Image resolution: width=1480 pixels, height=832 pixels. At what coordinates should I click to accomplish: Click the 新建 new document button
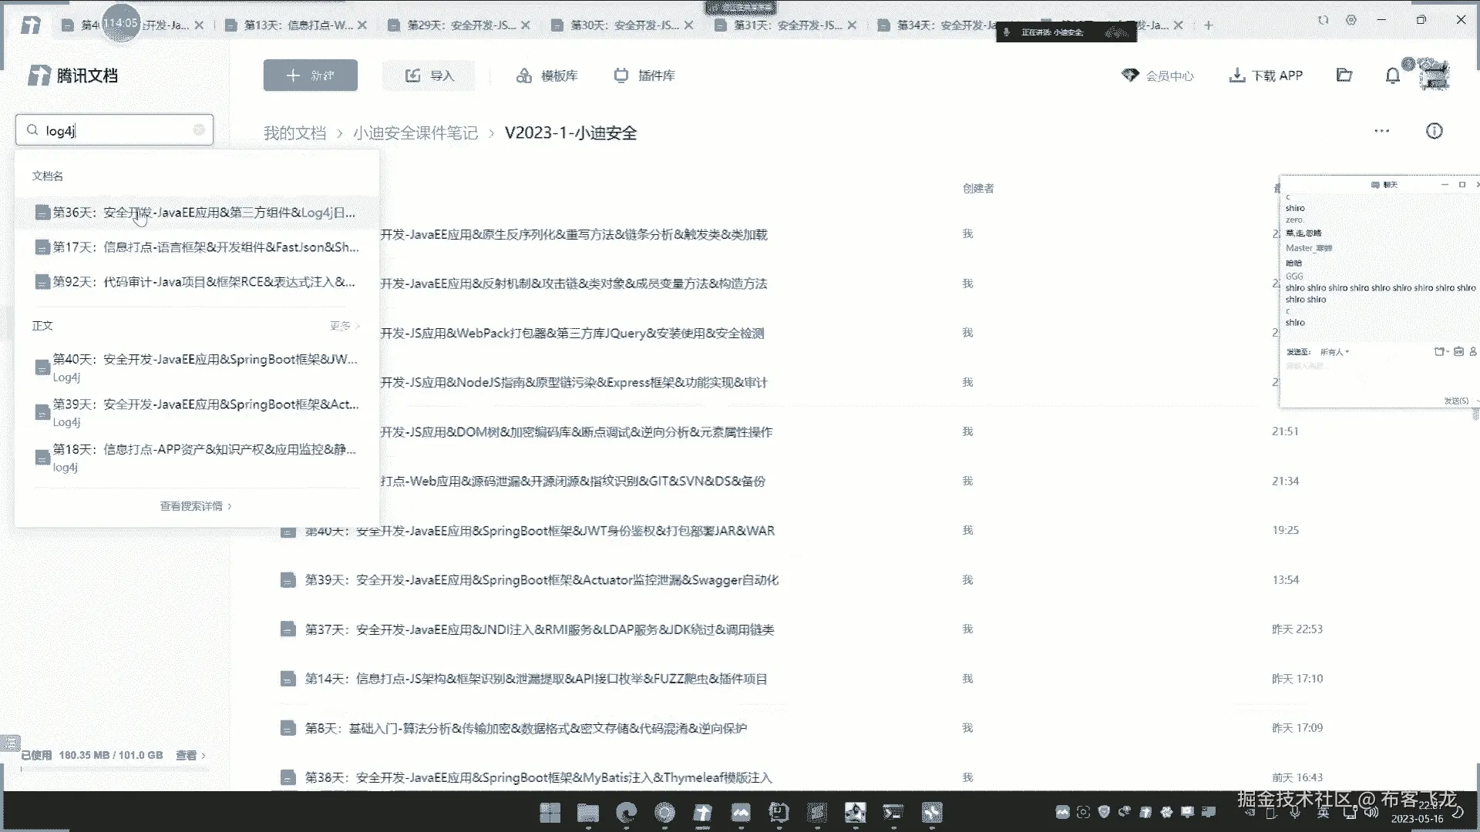coord(311,75)
